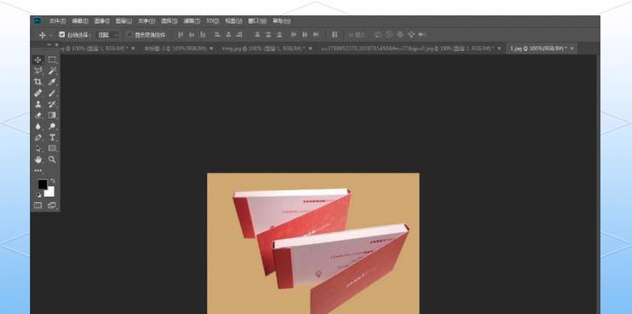
Task: Choose the 3D Pan mode icon
Action: tap(400, 35)
